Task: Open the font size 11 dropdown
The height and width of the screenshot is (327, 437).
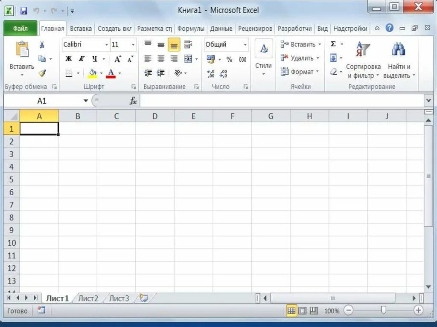Action: [x=133, y=45]
